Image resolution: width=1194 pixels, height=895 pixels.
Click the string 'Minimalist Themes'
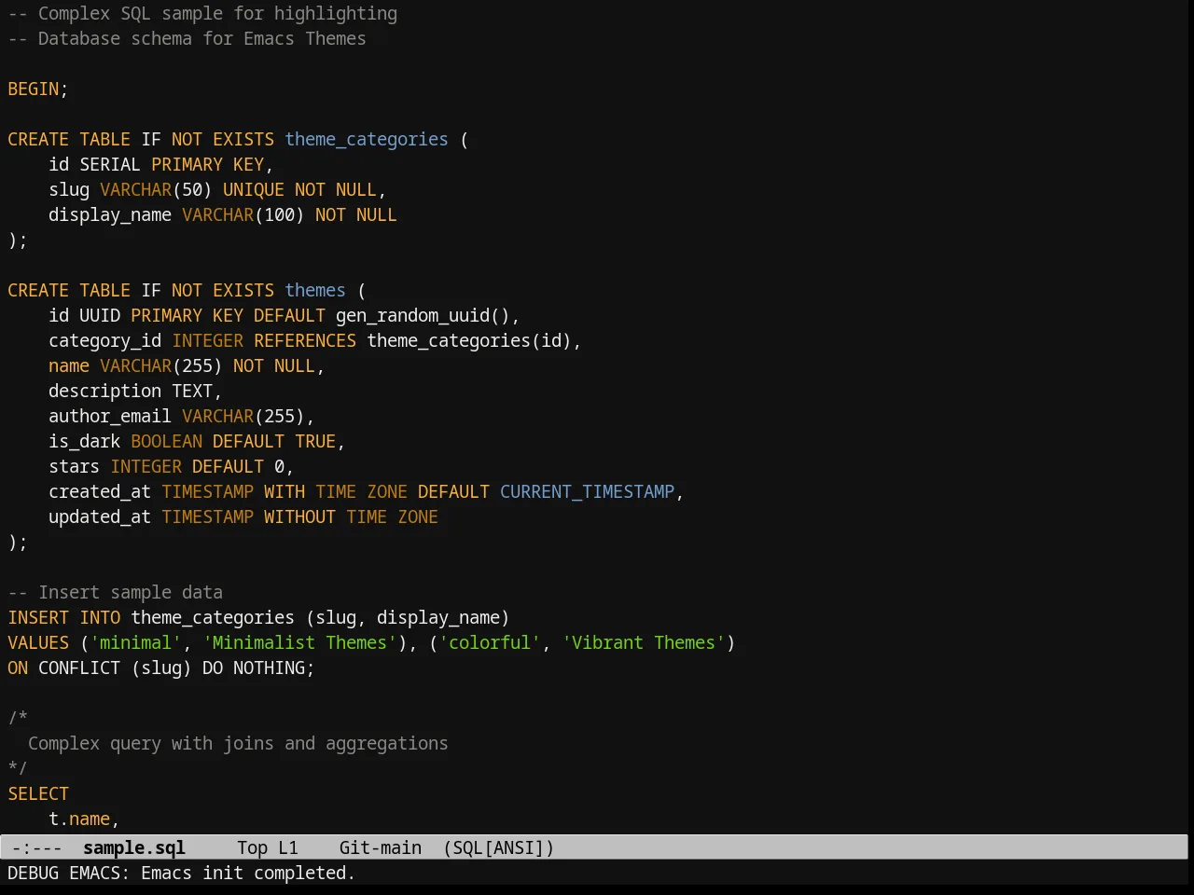[299, 642]
